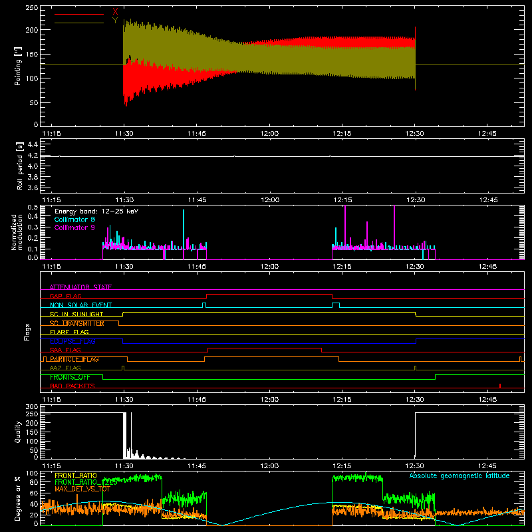This screenshot has height=532, width=532.
Task: Click the 250 tick on Pointing axis
Action: 32,7
